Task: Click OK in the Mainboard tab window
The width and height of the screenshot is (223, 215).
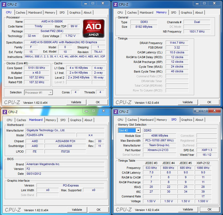Action: (x=99, y=210)
